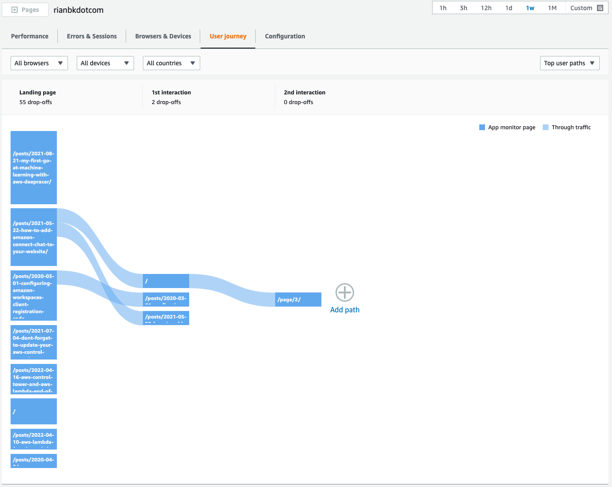Select the root '/' landing page node
Viewport: 612px width, 487px height.
click(x=34, y=411)
